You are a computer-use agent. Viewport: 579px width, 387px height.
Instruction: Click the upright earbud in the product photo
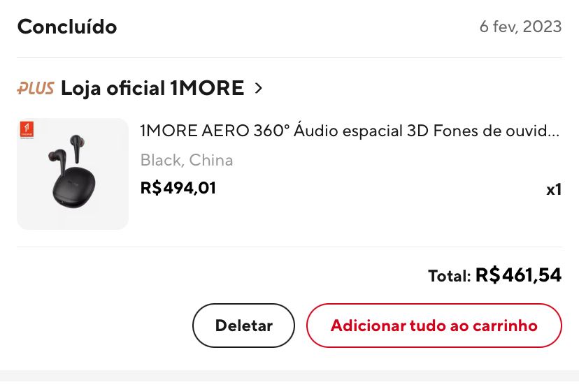(76, 148)
